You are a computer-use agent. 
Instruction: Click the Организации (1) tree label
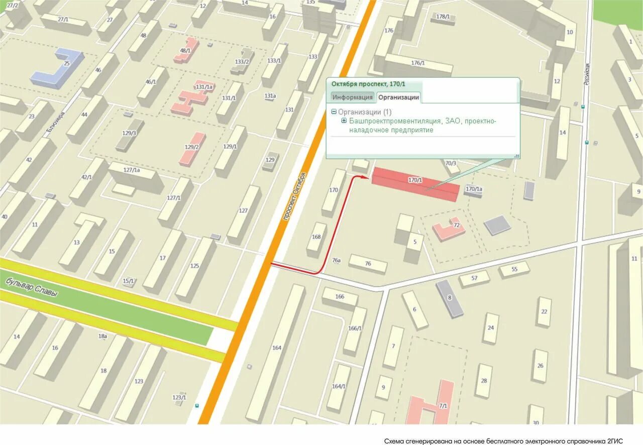point(365,112)
